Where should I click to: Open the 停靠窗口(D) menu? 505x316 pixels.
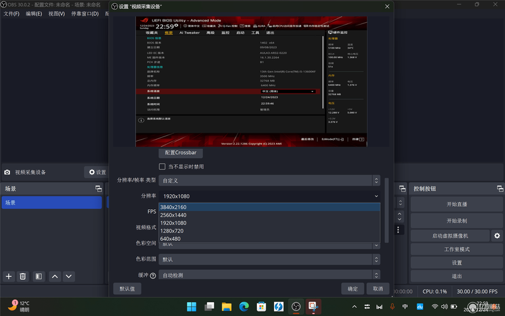pos(85,13)
